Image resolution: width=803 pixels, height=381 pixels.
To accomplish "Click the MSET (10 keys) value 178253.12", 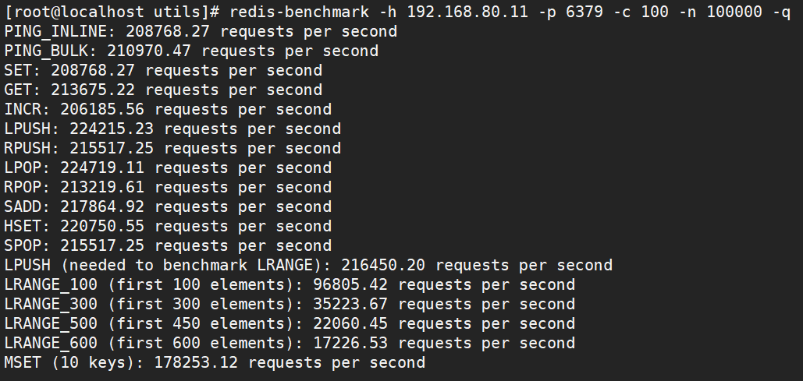I will (x=196, y=362).
